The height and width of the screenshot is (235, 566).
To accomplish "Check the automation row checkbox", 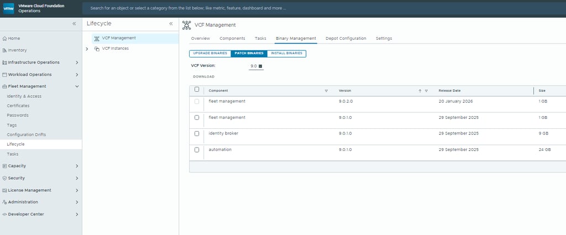I will tap(197, 150).
